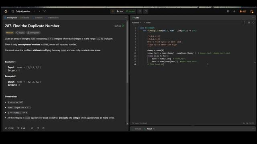Click the Medium difficulty tag

click(10, 33)
